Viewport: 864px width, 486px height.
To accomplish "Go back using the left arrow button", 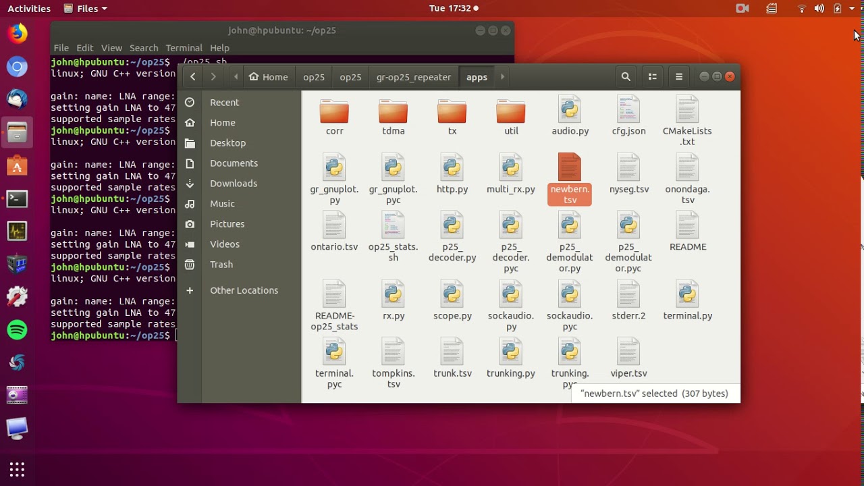I will tap(193, 77).
